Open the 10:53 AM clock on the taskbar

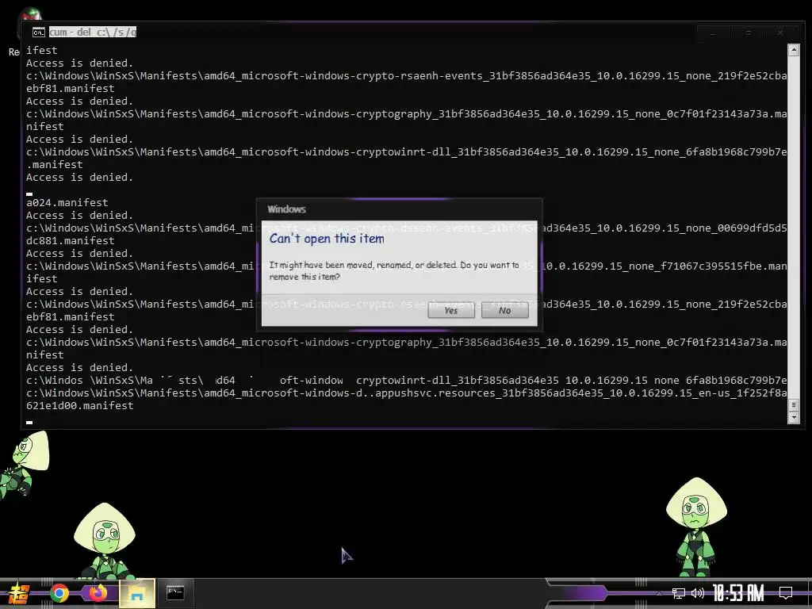[738, 593]
